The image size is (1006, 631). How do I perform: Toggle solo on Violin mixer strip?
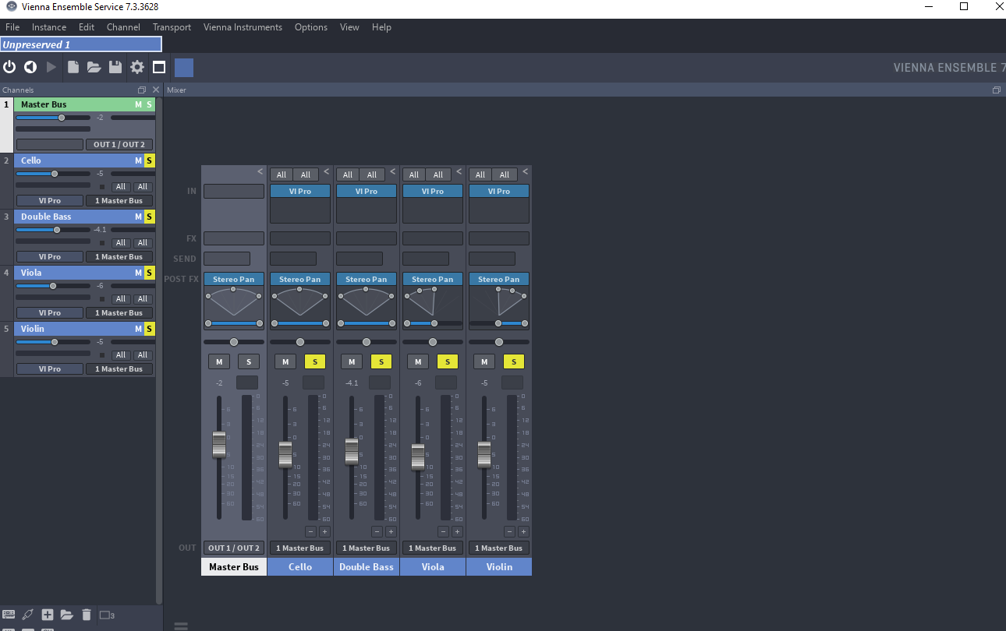point(514,361)
